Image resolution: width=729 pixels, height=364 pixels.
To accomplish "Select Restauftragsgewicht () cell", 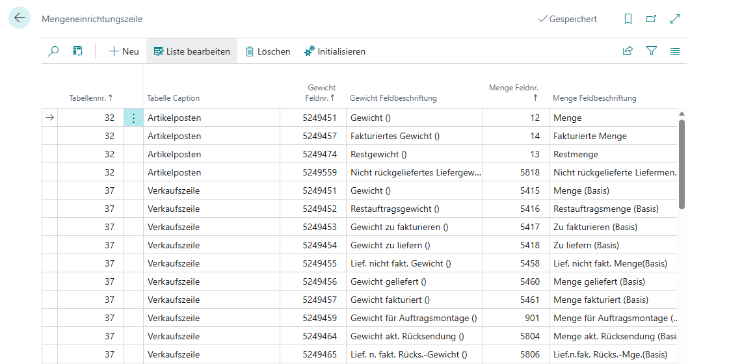I will point(415,209).
